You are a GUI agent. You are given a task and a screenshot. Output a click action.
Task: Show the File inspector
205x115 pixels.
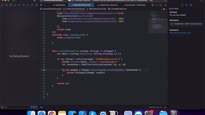(x=182, y=5)
